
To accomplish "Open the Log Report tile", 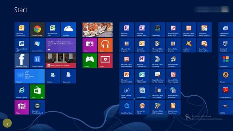I will (226, 61).
